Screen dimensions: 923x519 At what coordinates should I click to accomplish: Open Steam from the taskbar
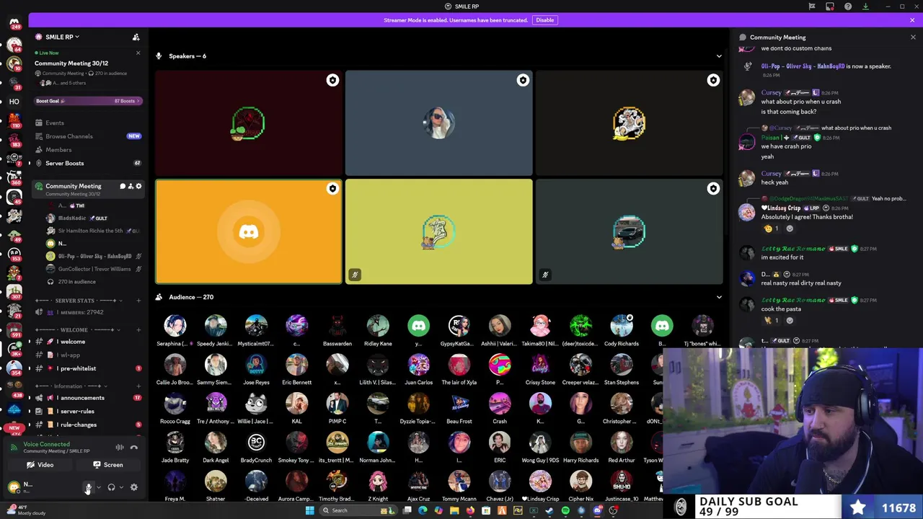coord(549,510)
